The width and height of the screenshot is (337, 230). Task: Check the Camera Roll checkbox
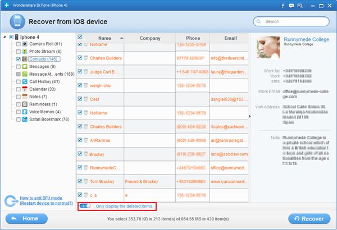(x=19, y=44)
